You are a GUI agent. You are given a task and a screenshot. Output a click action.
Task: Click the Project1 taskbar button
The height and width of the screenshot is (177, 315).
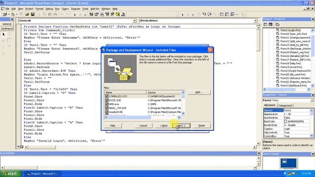point(43,174)
